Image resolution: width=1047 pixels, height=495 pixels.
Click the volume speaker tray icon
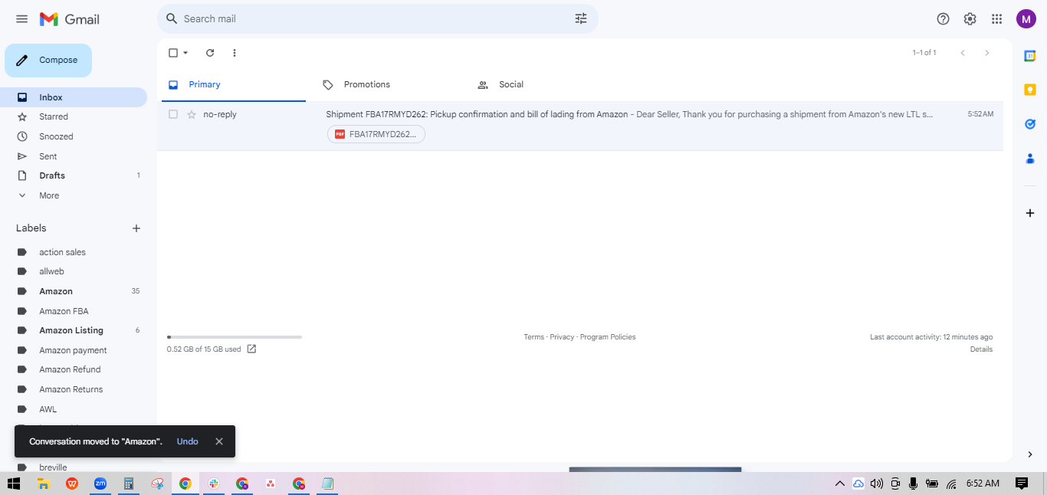[877, 484]
